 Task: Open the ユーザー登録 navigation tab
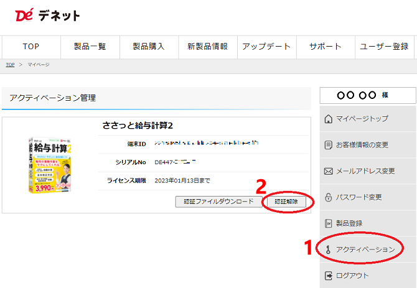[x=384, y=47]
